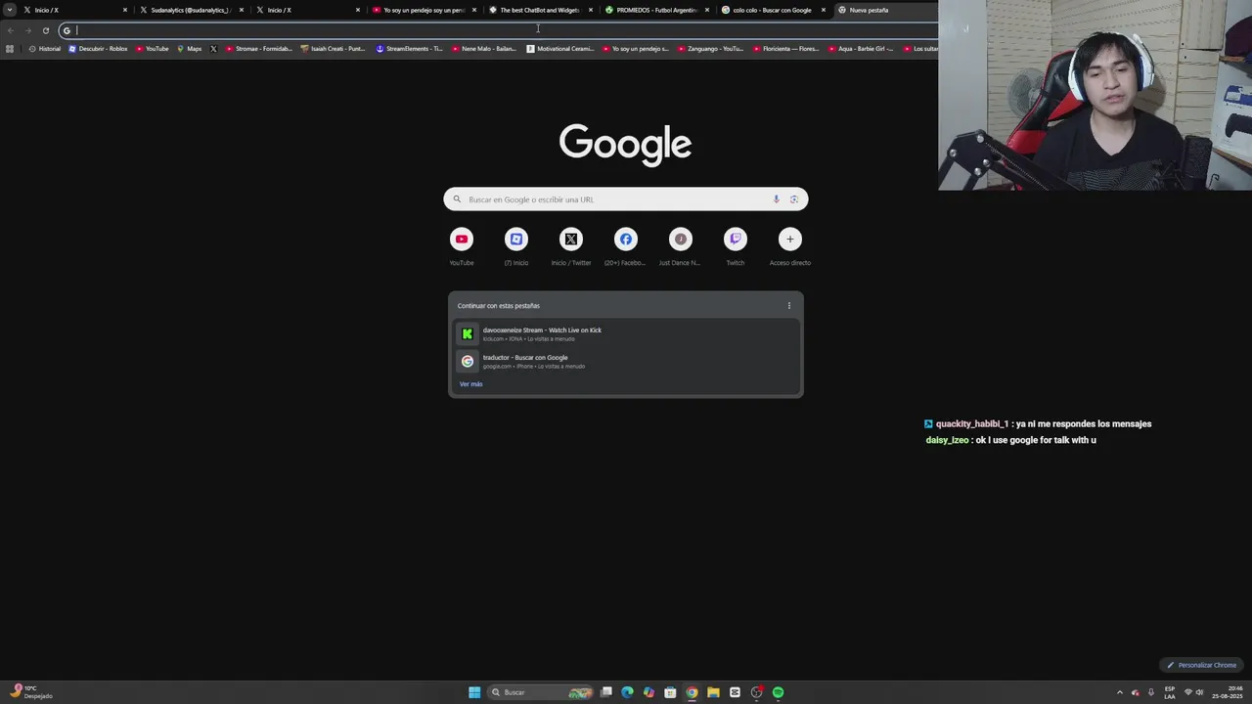Open the apps grid in bookmarks bar
The height and width of the screenshot is (704, 1252).
(10, 48)
